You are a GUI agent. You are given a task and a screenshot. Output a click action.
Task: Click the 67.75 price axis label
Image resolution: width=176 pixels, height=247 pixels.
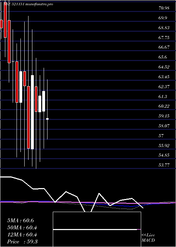point(164,37)
